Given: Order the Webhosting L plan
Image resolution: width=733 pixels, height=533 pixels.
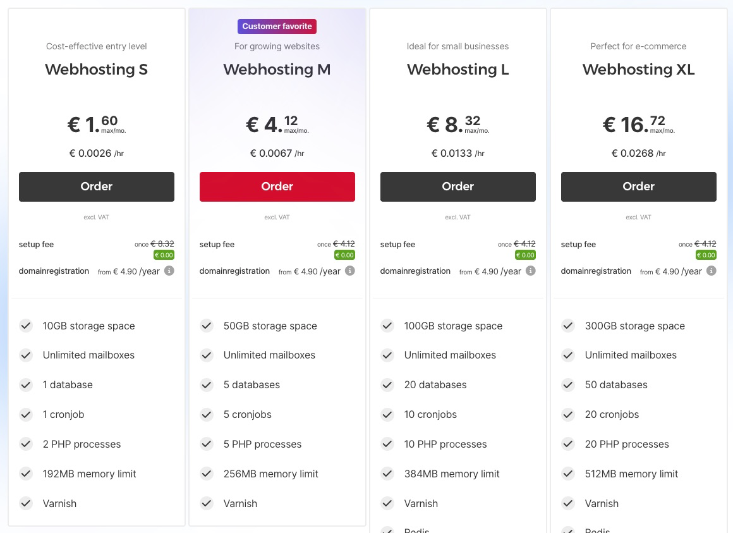Looking at the screenshot, I should 458,187.
